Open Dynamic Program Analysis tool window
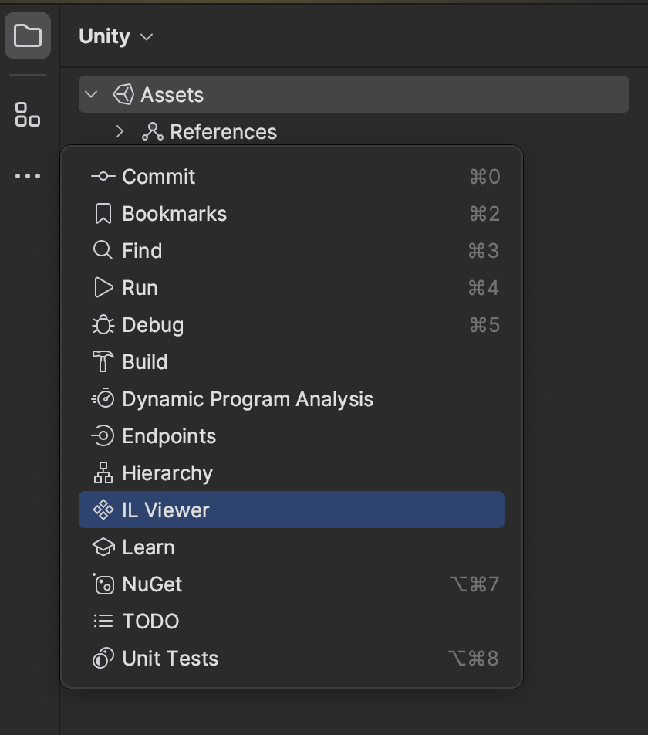This screenshot has width=648, height=735. point(292,399)
